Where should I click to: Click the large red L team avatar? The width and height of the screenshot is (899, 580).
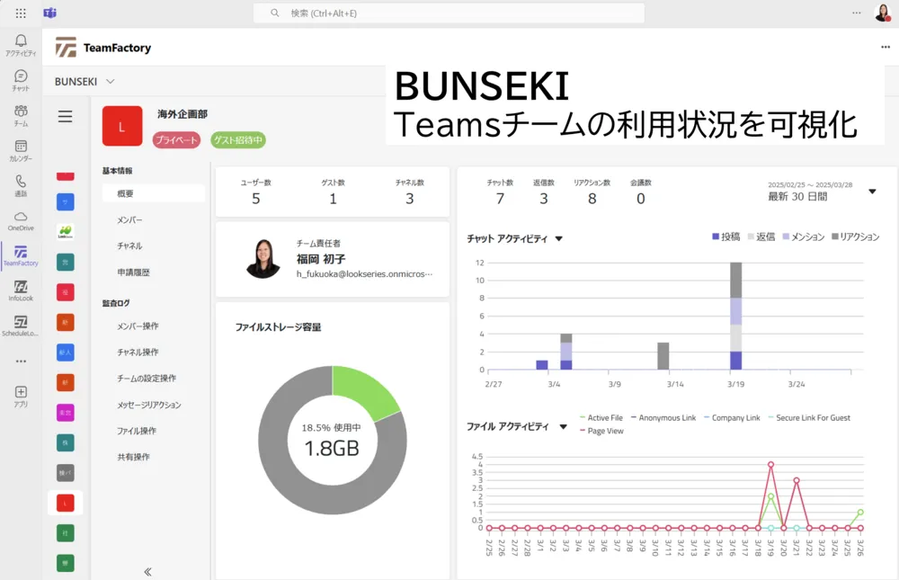click(122, 126)
